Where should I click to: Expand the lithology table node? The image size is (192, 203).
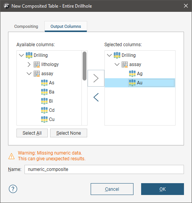coord(29,64)
